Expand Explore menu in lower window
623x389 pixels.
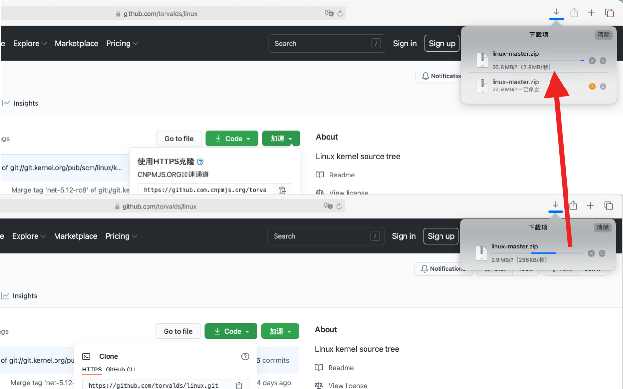tap(29, 236)
